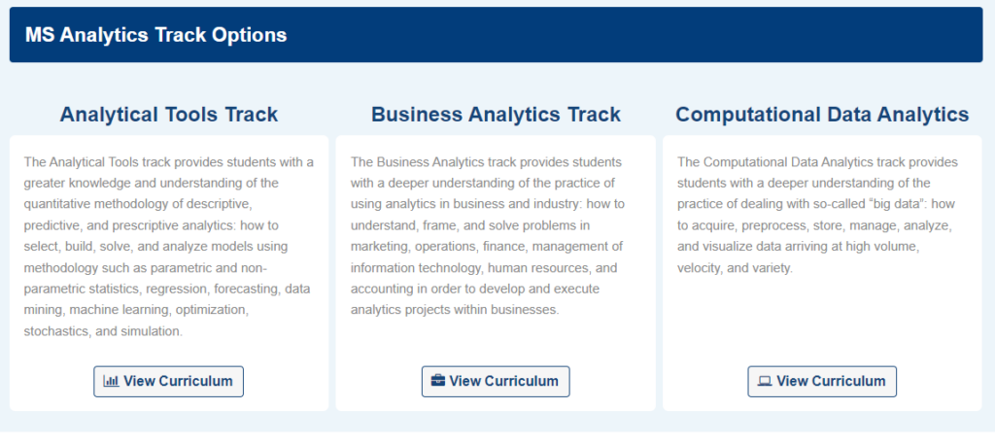Screen dimensions: 995x444
Task: Open View Curriculum for Computational Data Analytics
Action: 822,381
